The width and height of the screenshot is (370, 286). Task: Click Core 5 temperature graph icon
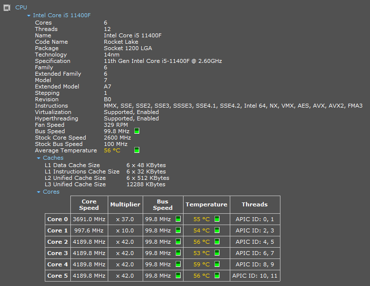click(217, 276)
